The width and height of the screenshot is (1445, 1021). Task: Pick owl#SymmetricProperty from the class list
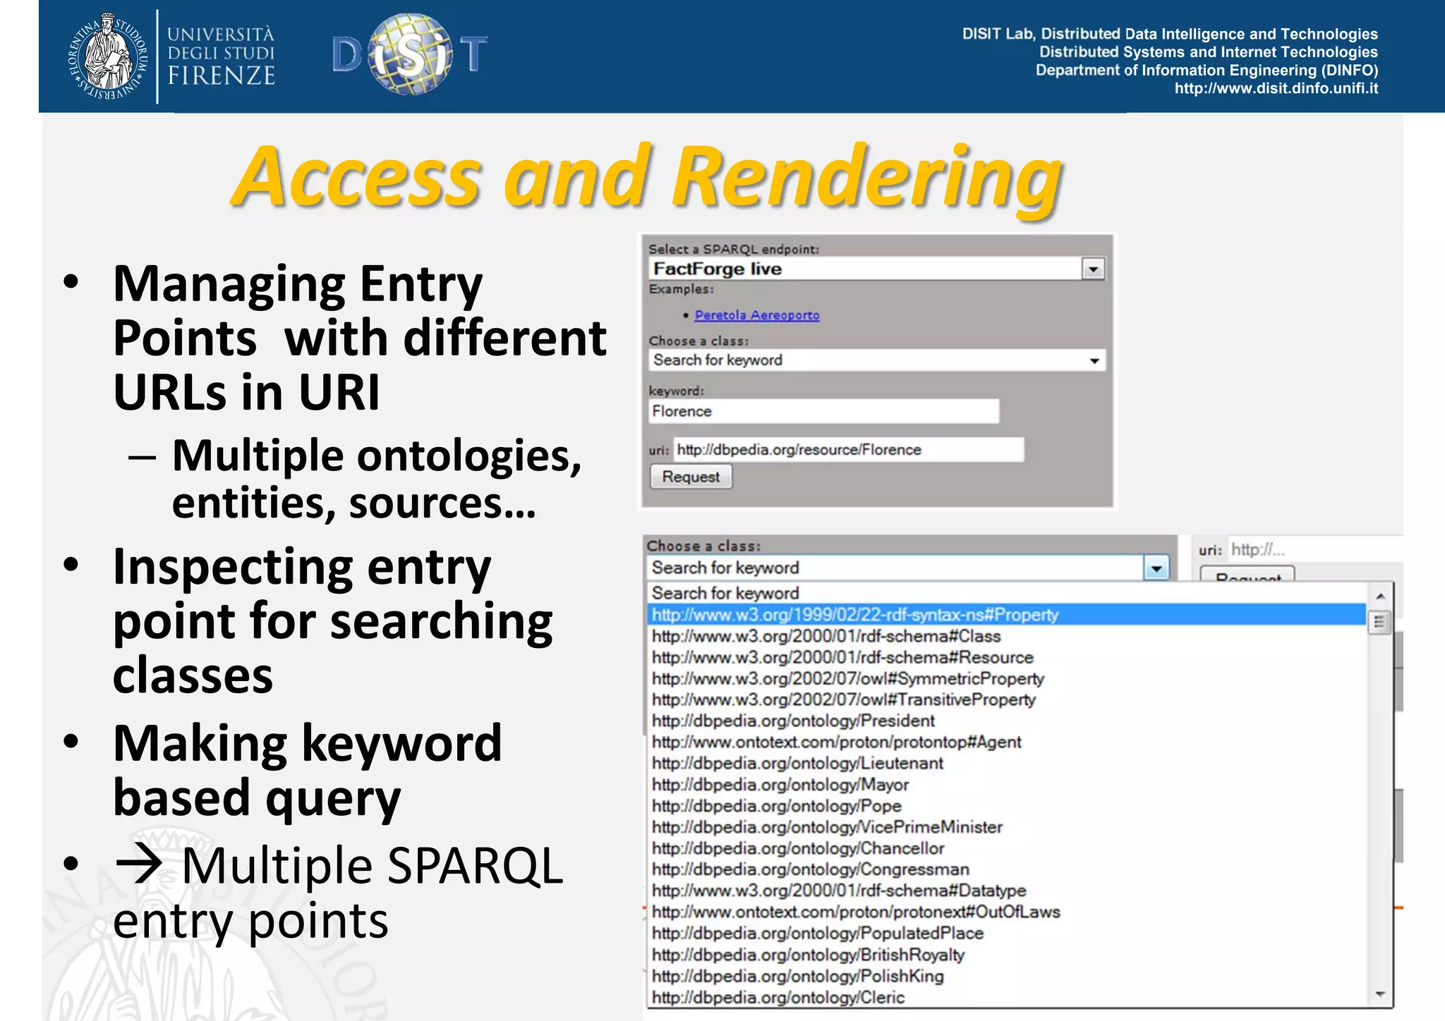pos(1007,678)
